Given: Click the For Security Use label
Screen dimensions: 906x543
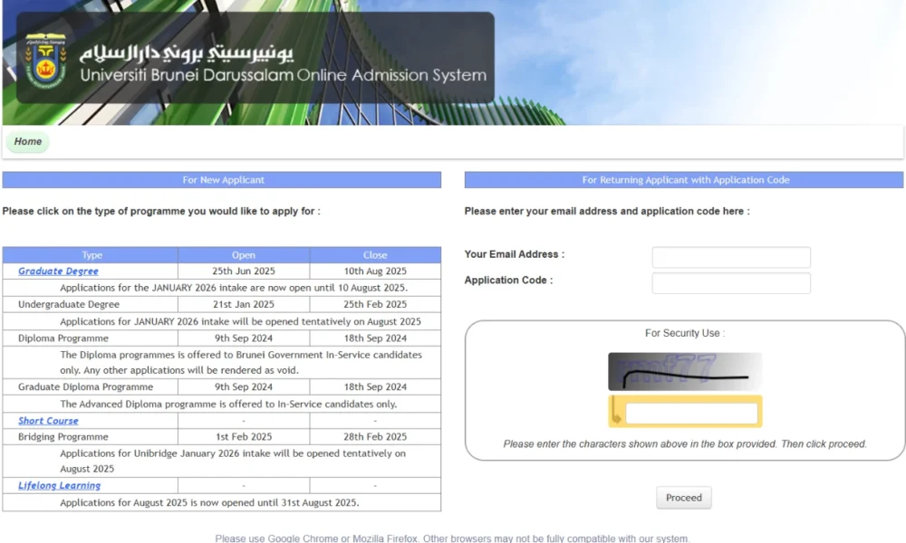Looking at the screenshot, I should tap(685, 333).
